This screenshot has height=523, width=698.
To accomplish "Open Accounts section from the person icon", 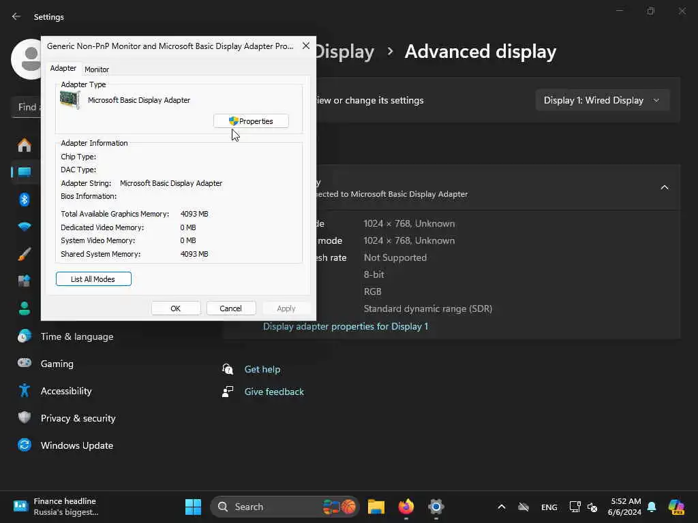I will [25, 308].
